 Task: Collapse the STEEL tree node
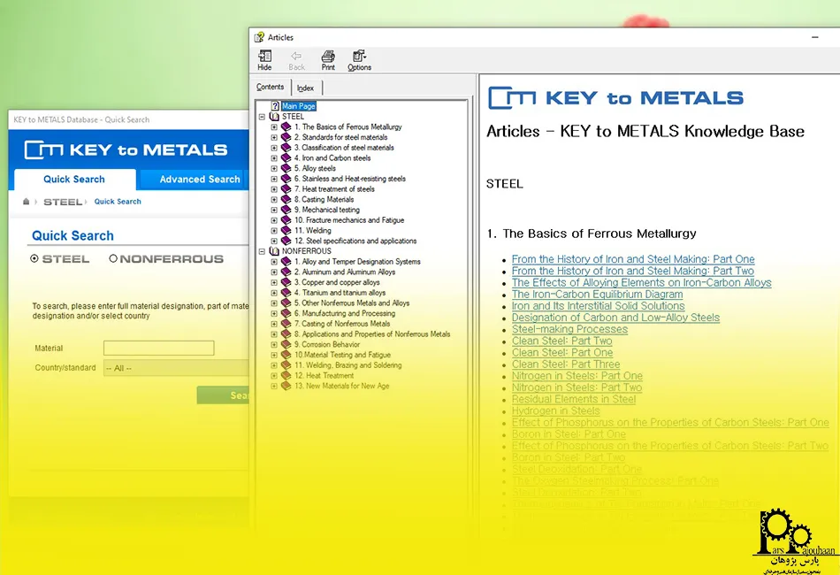click(x=262, y=117)
